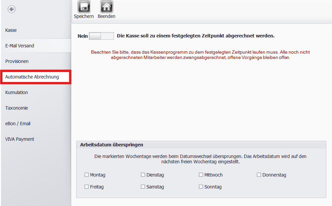Tick the Donnerstag checkbox

point(259,175)
